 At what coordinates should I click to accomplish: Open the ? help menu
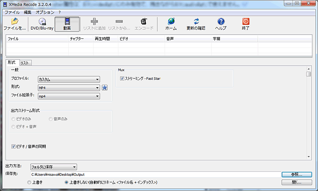(60, 12)
